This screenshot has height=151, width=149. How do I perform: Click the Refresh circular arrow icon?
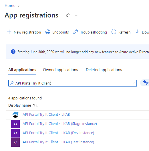[x=114, y=32]
